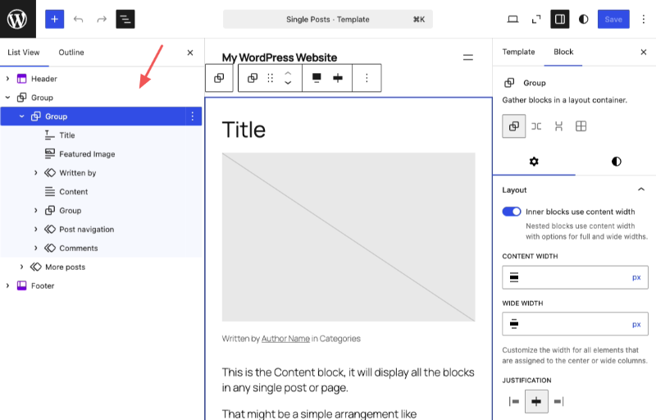Switch to the List View tab
The width and height of the screenshot is (656, 420).
[24, 52]
